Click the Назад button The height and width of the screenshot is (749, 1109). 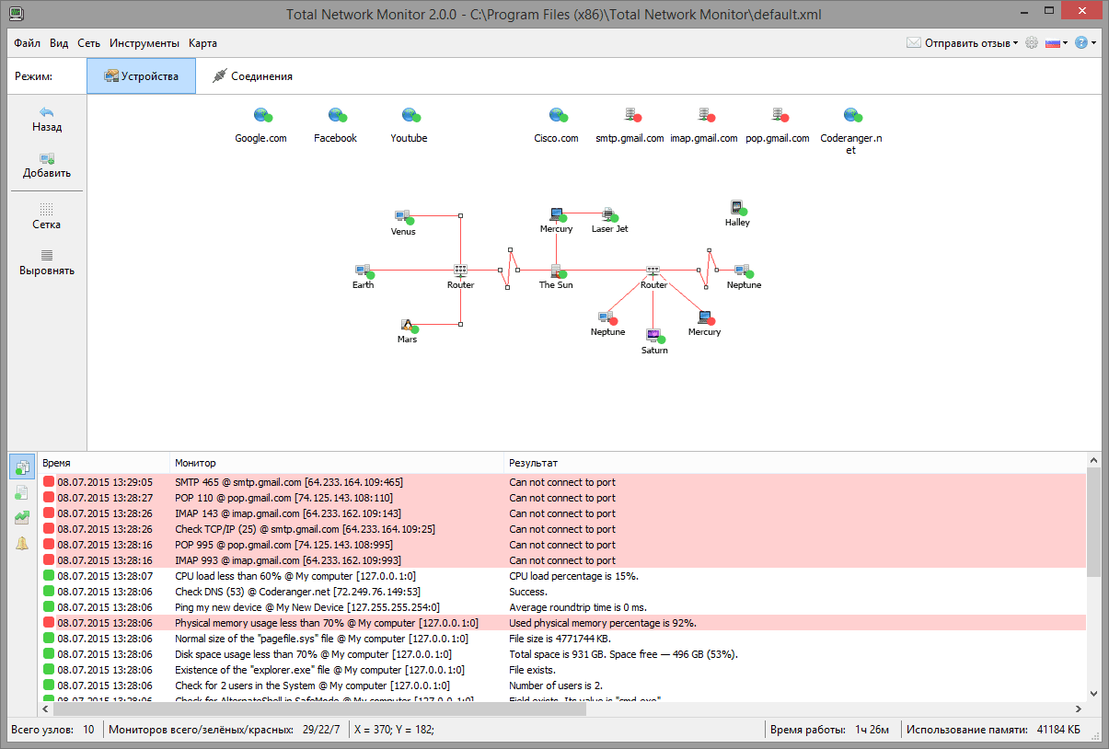47,120
